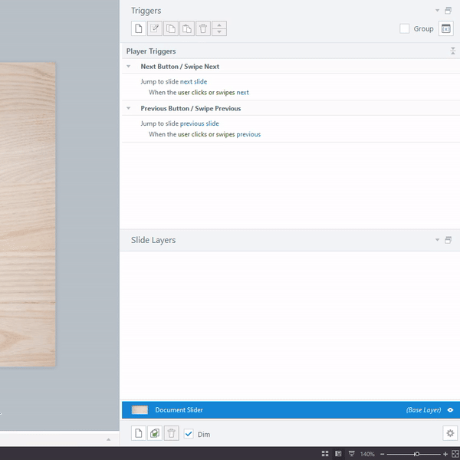
Task: Click the '(Base Layer)' label
Action: 424,410
